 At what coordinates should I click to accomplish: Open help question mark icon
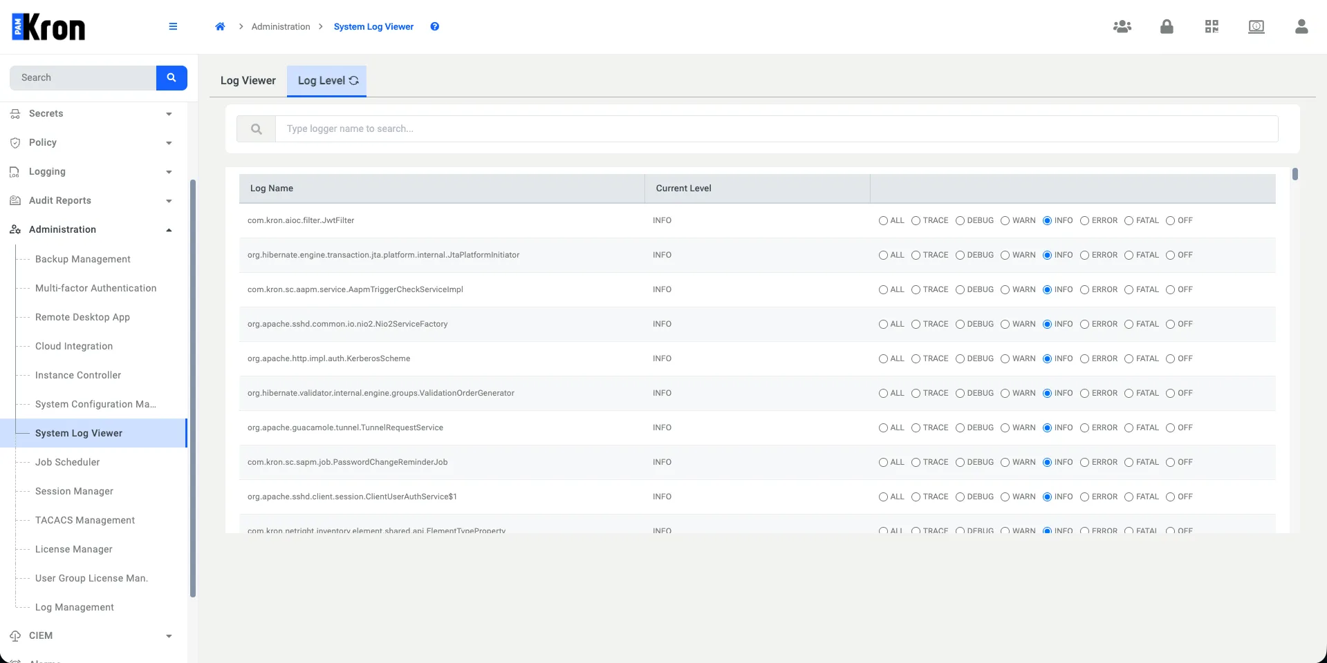point(434,27)
